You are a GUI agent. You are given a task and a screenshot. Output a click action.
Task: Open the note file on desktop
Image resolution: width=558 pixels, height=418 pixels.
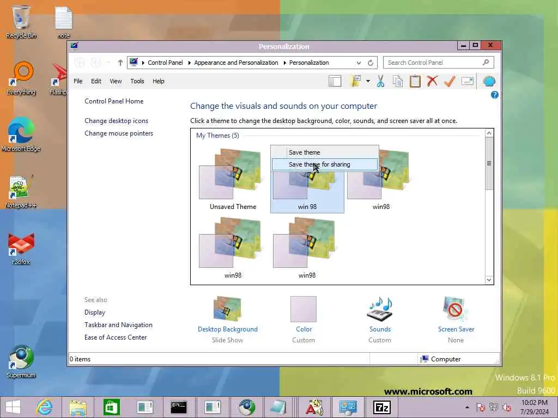click(63, 21)
